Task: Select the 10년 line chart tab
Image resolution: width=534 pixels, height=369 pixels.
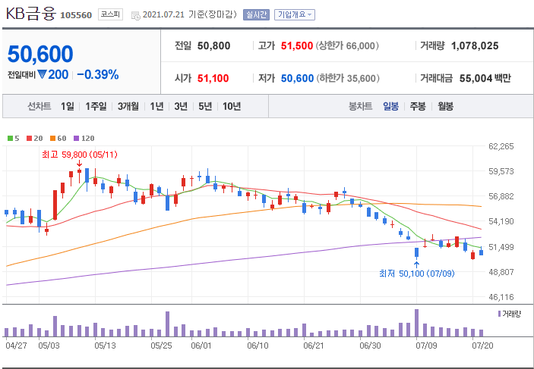Action: [x=232, y=106]
